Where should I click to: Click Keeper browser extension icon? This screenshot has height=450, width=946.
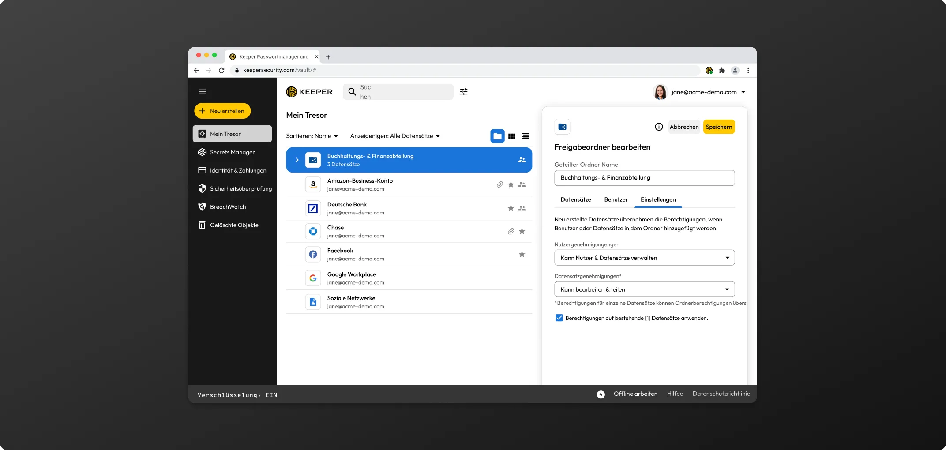(709, 70)
